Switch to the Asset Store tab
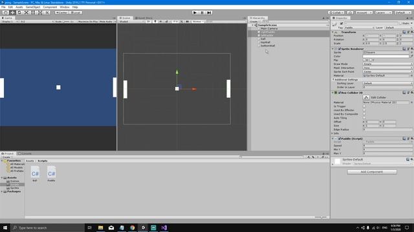 point(144,18)
